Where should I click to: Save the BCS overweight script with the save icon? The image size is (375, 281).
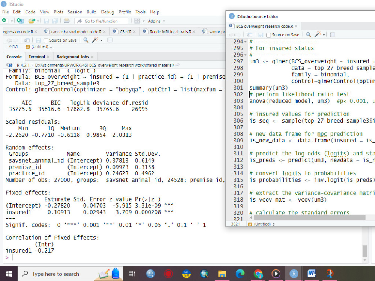(x=261, y=35)
